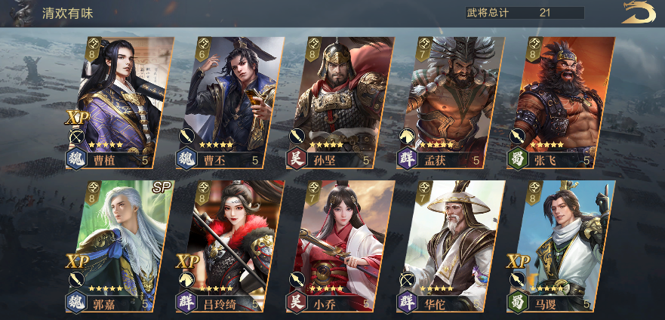The height and width of the screenshot is (320, 665).
Task: Click the 魏 faction badge on 曹丕
Action: coord(186,159)
